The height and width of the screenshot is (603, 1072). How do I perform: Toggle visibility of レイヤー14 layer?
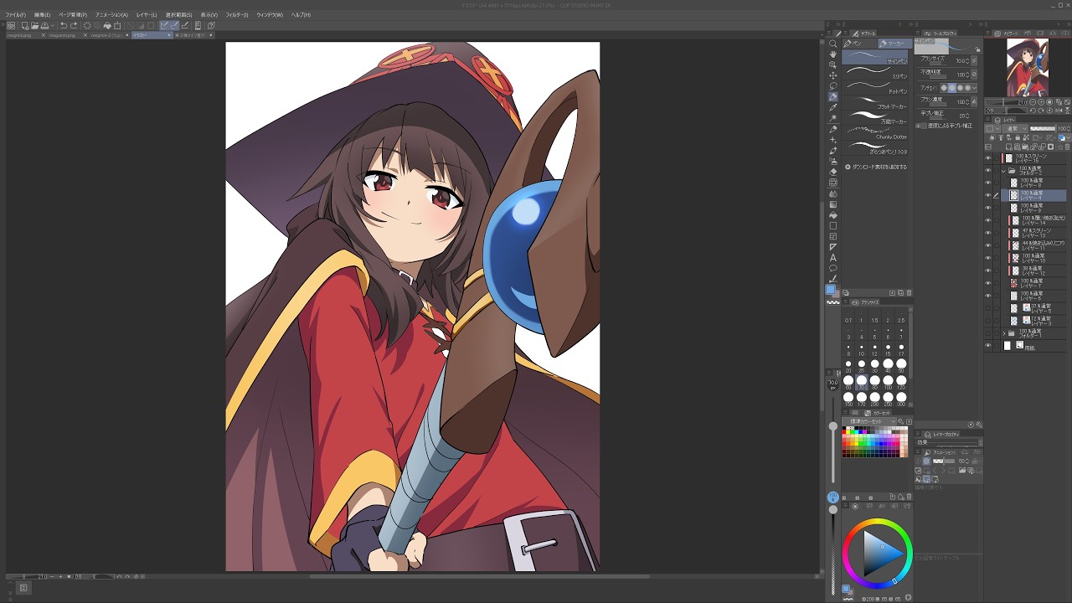coord(987,220)
